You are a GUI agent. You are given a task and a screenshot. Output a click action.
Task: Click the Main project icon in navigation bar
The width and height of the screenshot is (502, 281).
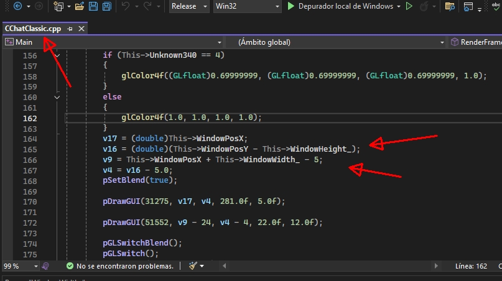coord(9,42)
